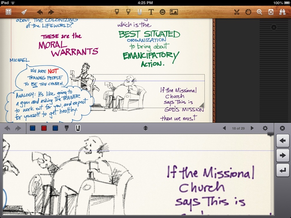Image resolution: width=291 pixels, height=218 pixels.
Task: Undo the last stroke in top toolbar
Action: [40, 12]
